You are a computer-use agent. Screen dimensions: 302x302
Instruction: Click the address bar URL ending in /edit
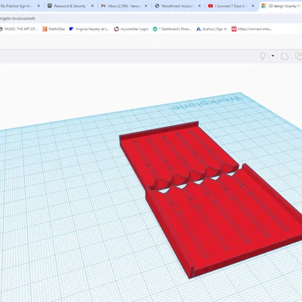tap(17, 18)
